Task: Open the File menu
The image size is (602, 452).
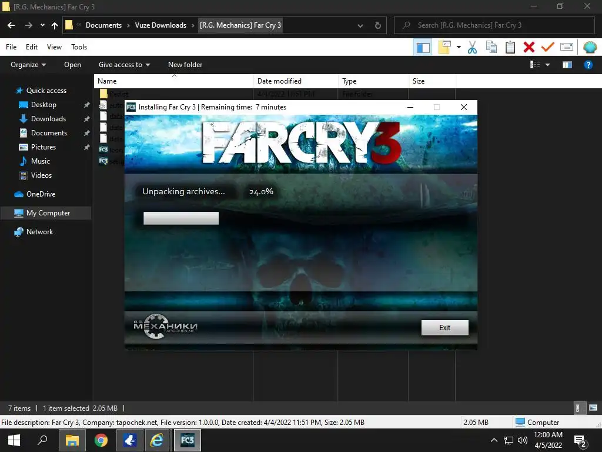Action: tap(11, 47)
